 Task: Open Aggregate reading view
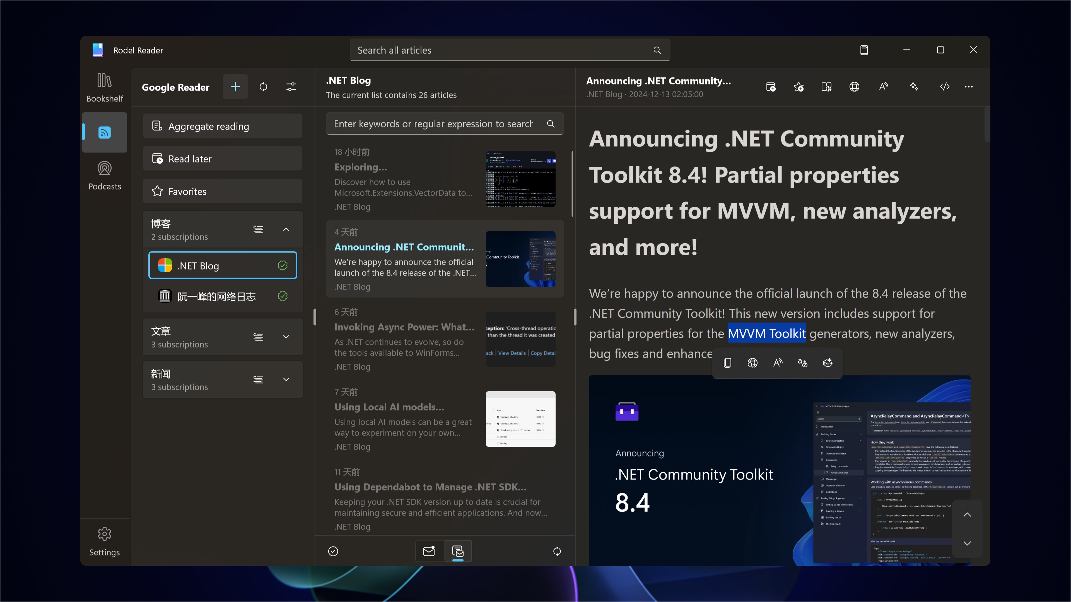tap(223, 126)
